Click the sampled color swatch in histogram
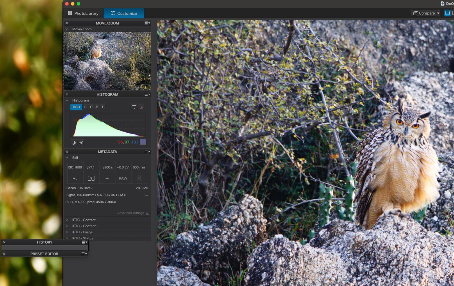Viewport: 454px width, 286px height. [x=143, y=142]
